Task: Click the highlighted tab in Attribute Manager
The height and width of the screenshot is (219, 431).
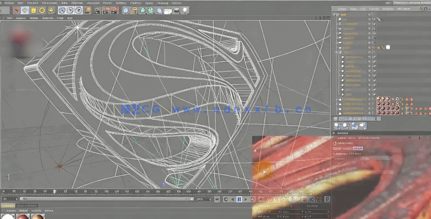Action: tap(358, 149)
